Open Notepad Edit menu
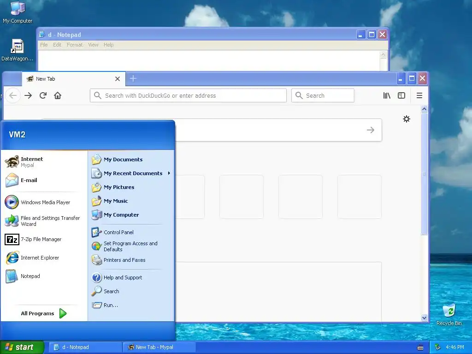Viewport: 472px width, 354px height. tap(57, 45)
